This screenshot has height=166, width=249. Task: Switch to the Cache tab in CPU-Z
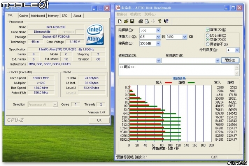[x=23, y=16]
